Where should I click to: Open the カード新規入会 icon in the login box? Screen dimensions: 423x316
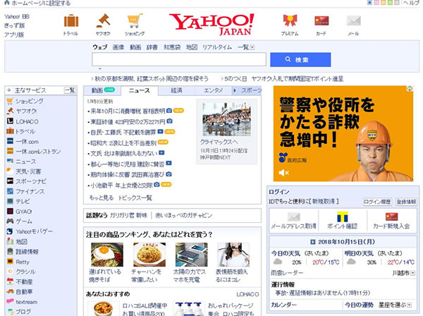pyautogui.click(x=392, y=217)
